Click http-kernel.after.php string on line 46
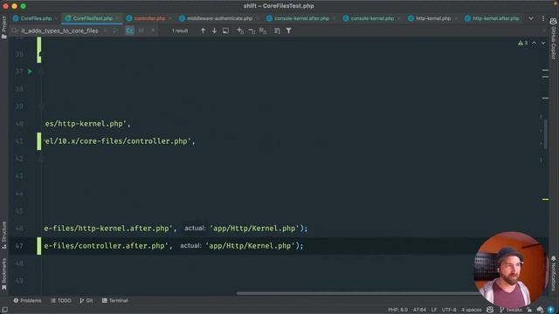This screenshot has width=559, height=314. coord(108,229)
